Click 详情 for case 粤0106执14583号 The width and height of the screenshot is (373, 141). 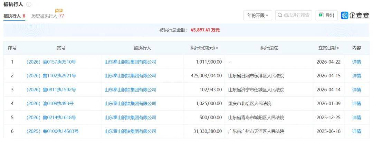click(356, 131)
